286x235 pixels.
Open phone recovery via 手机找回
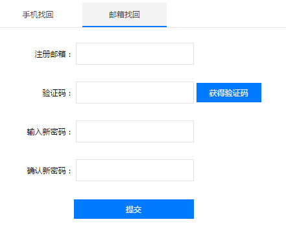[x=38, y=15]
